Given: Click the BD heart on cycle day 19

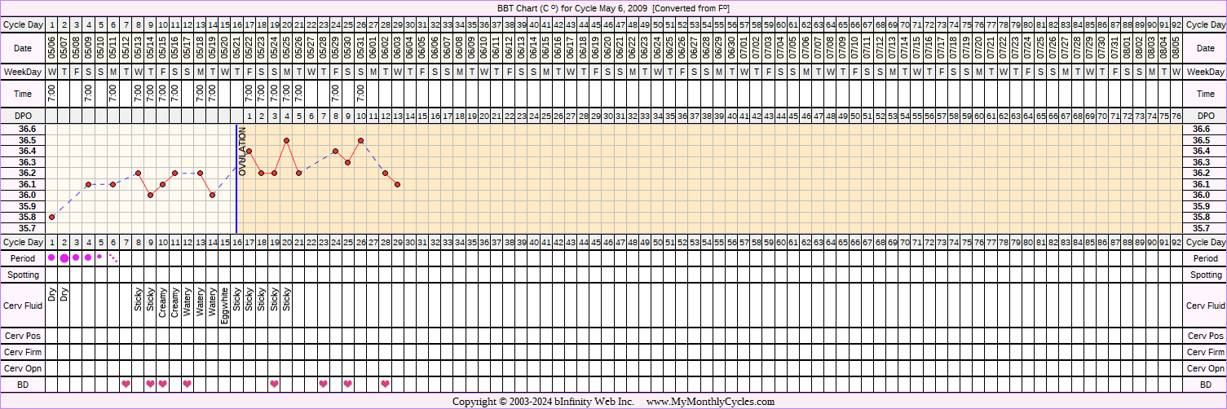Looking at the screenshot, I should pyautogui.click(x=274, y=384).
